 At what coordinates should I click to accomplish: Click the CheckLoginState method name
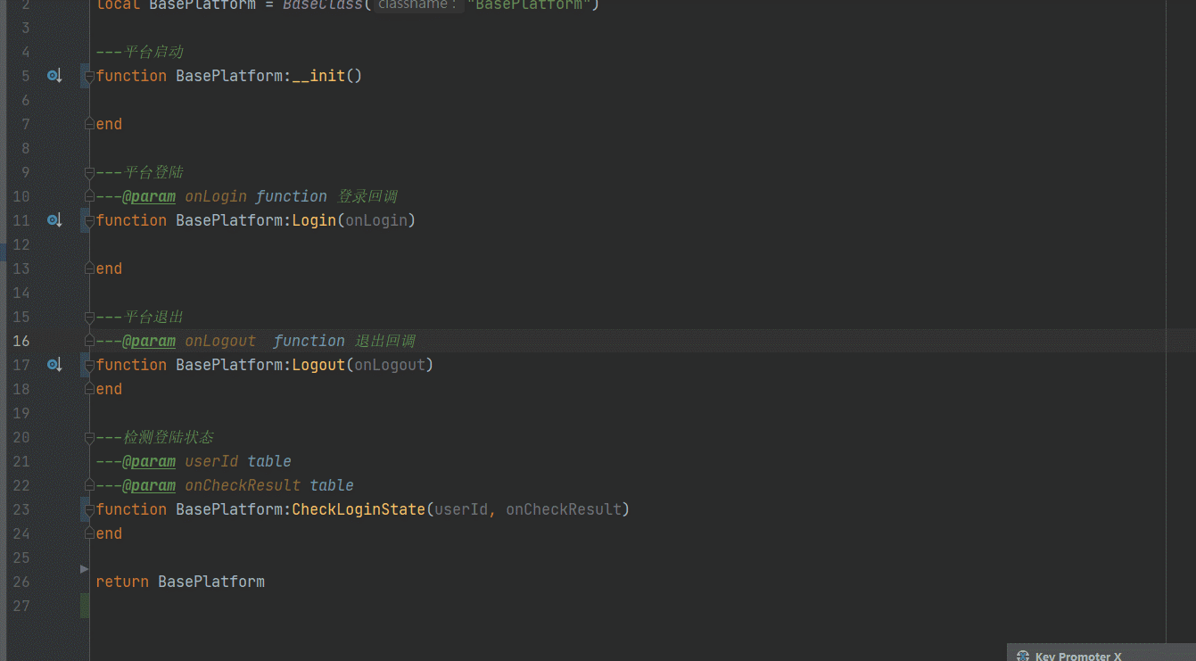tap(359, 509)
